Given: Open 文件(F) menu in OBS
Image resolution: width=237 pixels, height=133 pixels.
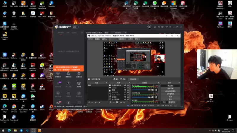Looking at the screenshot, I should click(x=91, y=39).
